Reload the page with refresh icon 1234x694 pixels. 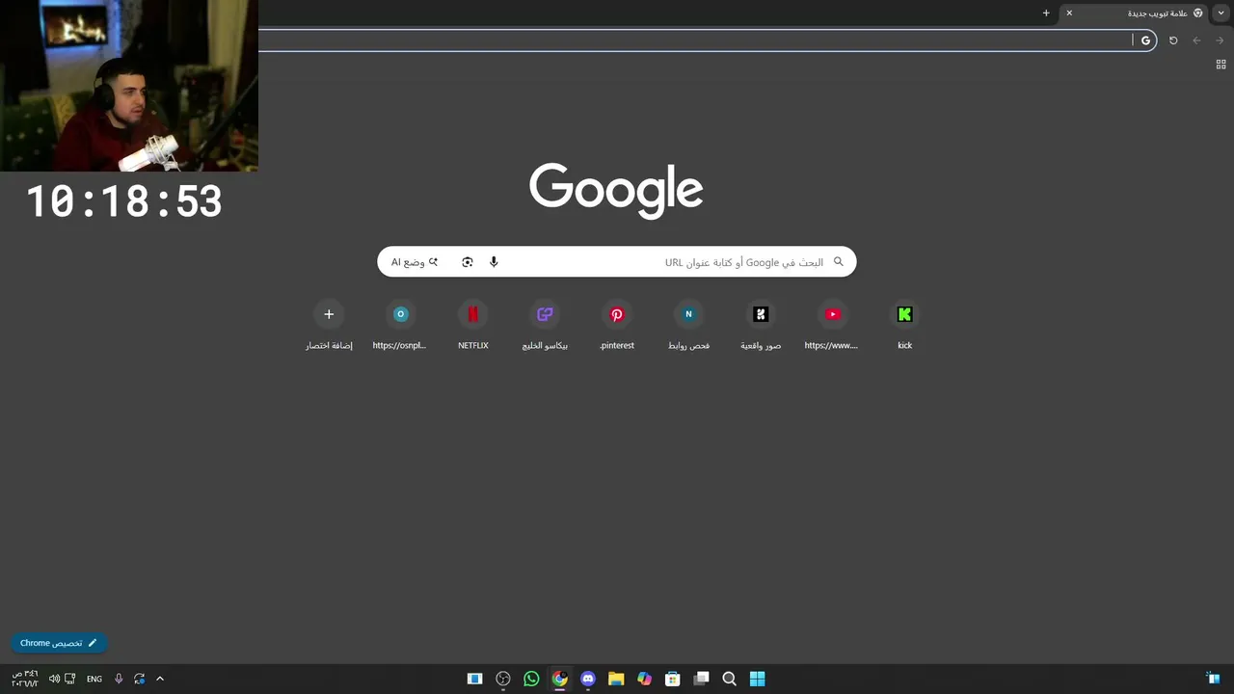click(x=1173, y=40)
